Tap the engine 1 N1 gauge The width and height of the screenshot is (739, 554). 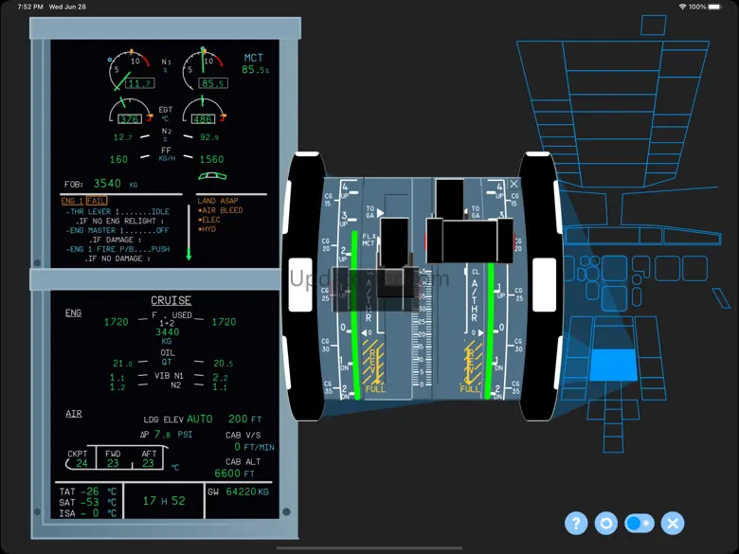point(130,70)
